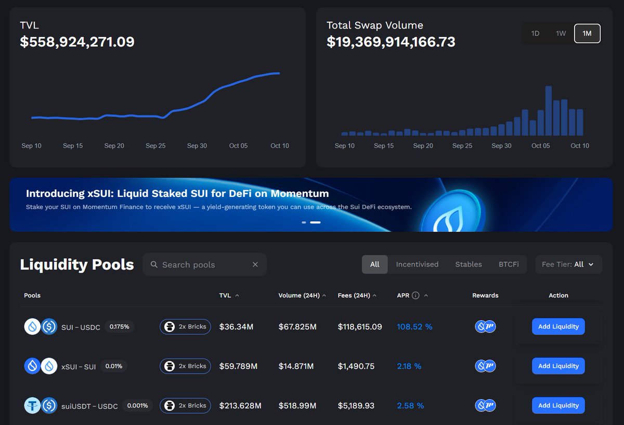This screenshot has width=624, height=425.
Task: Switch to the Stables pools tab
Action: pyautogui.click(x=469, y=264)
